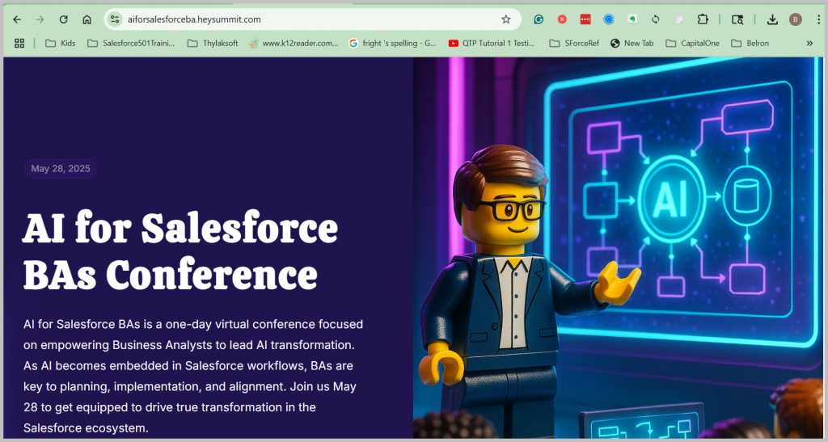Image resolution: width=828 pixels, height=442 pixels.
Task: Open the Kids bookmark folder
Action: click(x=60, y=44)
